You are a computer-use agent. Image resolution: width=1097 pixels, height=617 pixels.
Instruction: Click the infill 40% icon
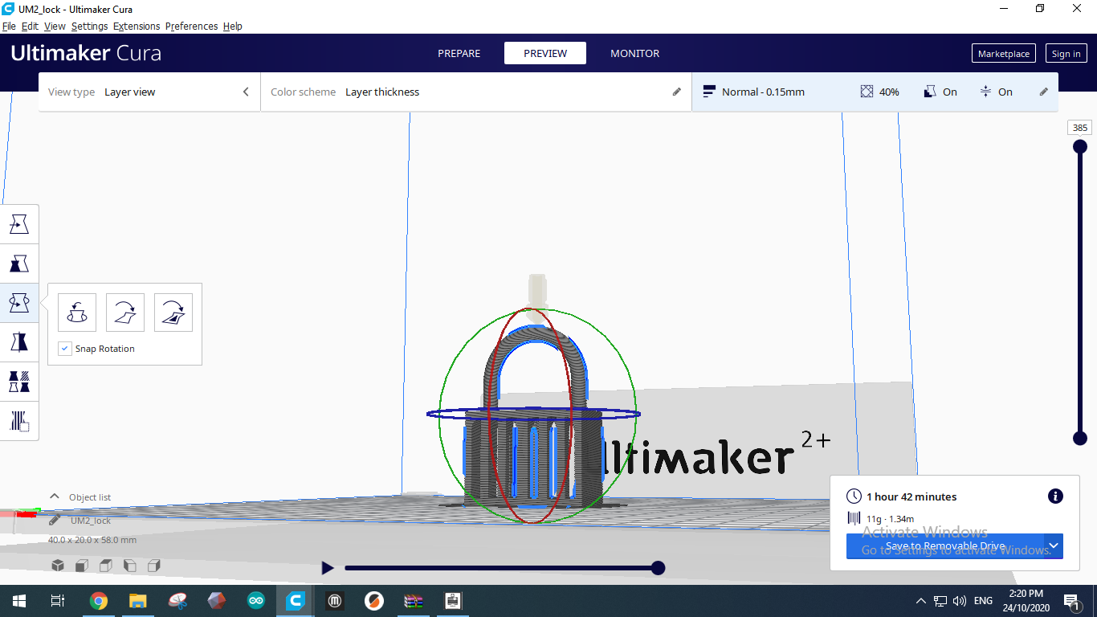tap(867, 92)
